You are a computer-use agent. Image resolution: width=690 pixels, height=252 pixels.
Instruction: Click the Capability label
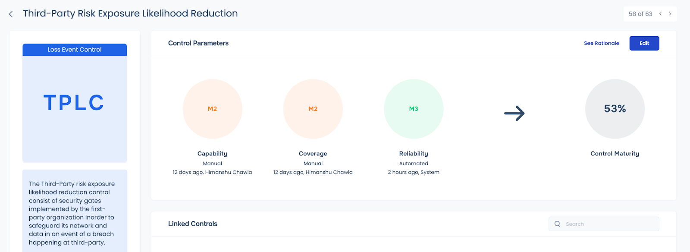[212, 154]
